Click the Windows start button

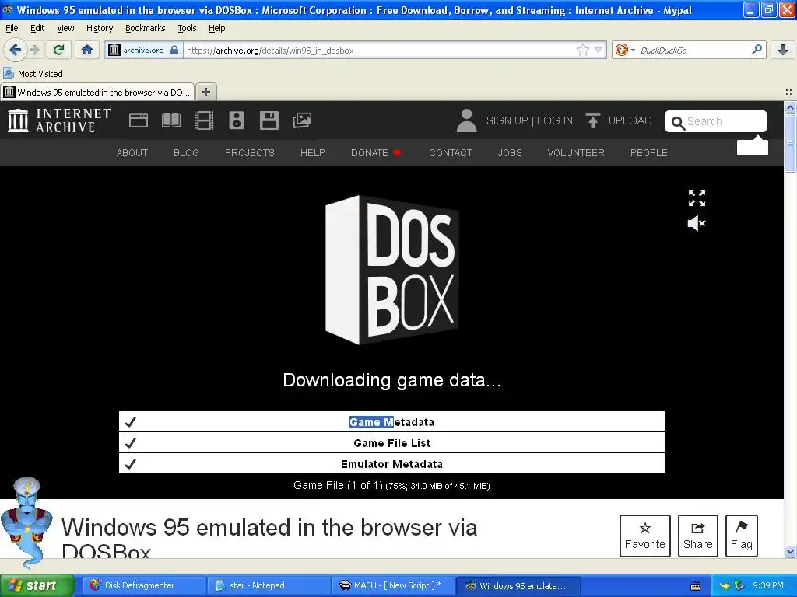pos(37,585)
